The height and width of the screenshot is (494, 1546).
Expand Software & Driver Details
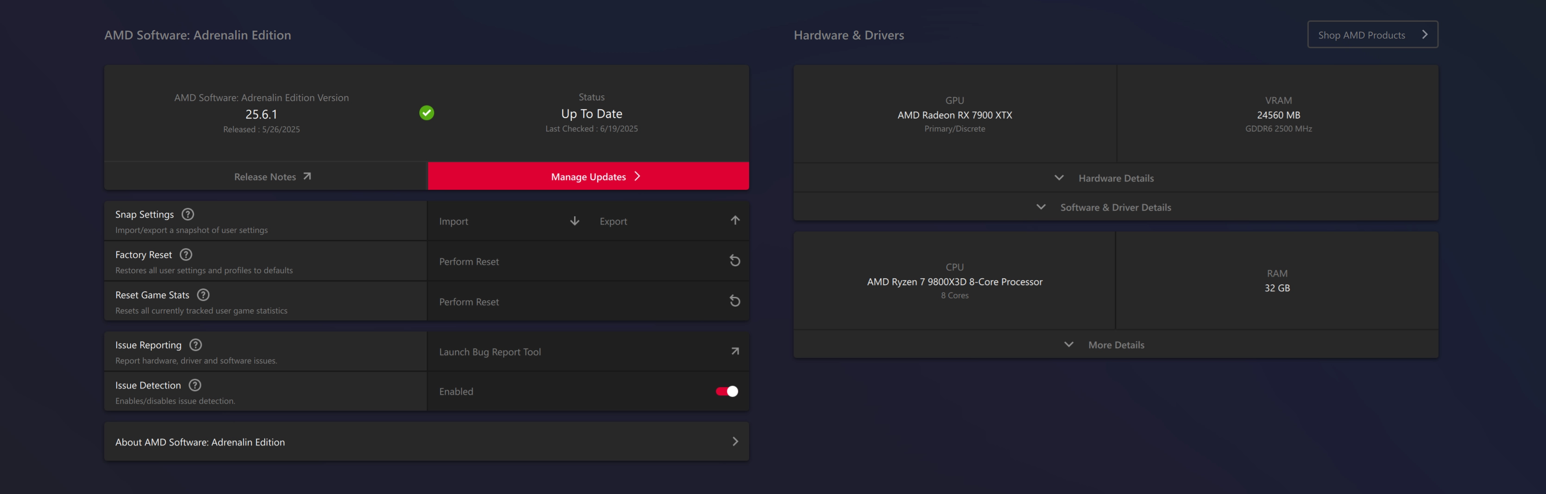1116,207
